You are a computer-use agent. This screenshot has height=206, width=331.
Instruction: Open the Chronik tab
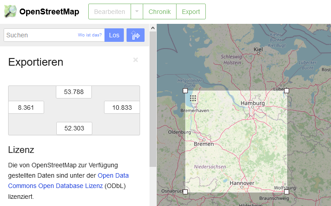[x=159, y=12]
